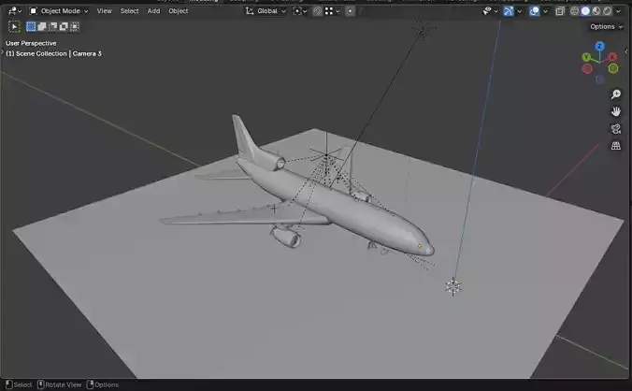Toggle viewport overlays
Screen dimensions: 632x391
[535, 11]
